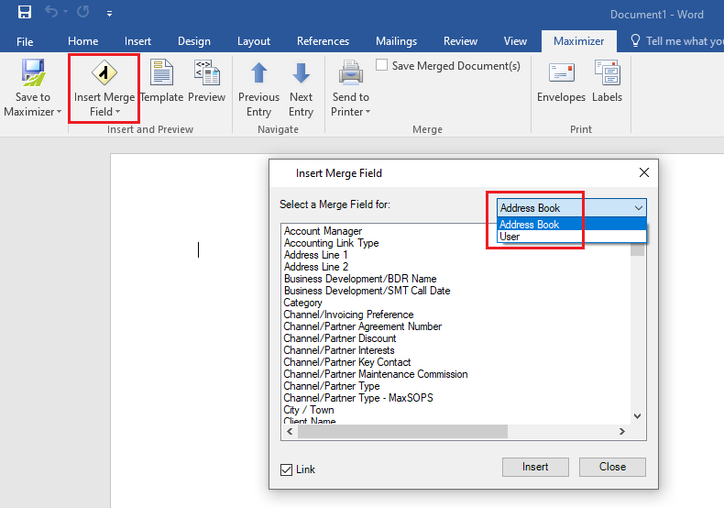
Task: Switch to the References tab
Action: click(323, 41)
